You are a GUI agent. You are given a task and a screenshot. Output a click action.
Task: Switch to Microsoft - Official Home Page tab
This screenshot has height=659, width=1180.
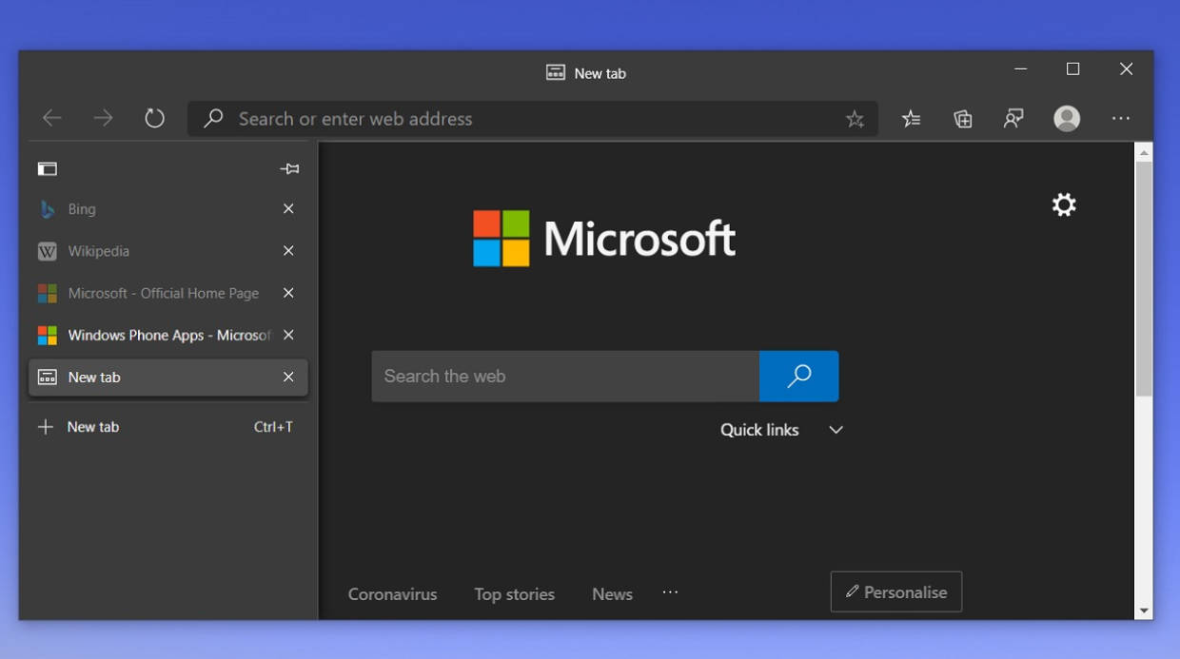[x=168, y=293]
